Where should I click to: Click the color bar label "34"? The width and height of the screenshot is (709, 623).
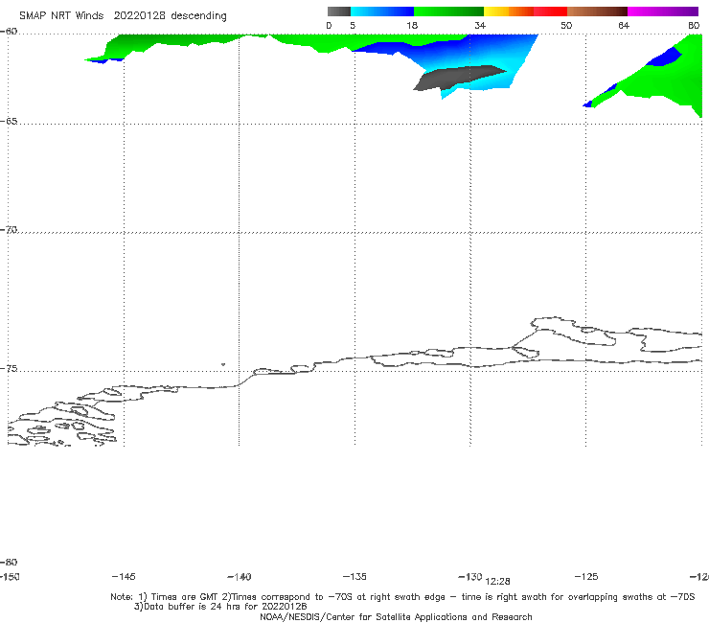click(x=480, y=25)
